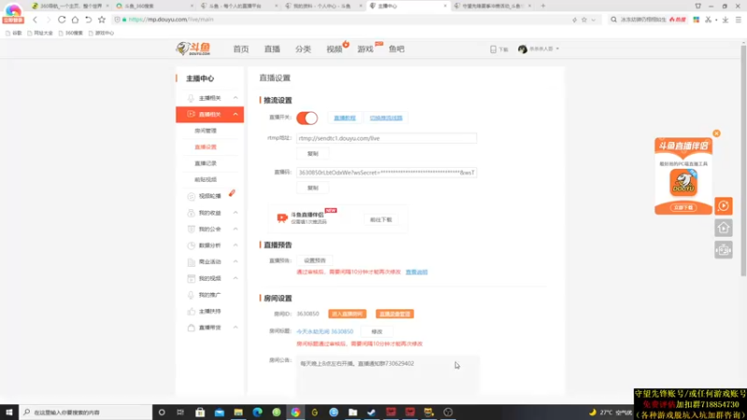Click 立即下载 on floating ad

684,207
